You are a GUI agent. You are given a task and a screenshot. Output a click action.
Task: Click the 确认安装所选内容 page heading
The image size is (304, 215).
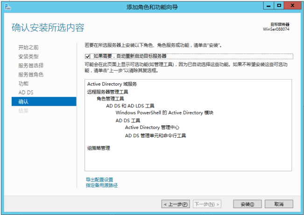pyautogui.click(x=48, y=27)
